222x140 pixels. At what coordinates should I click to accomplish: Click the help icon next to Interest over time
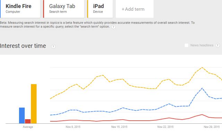point(53,46)
